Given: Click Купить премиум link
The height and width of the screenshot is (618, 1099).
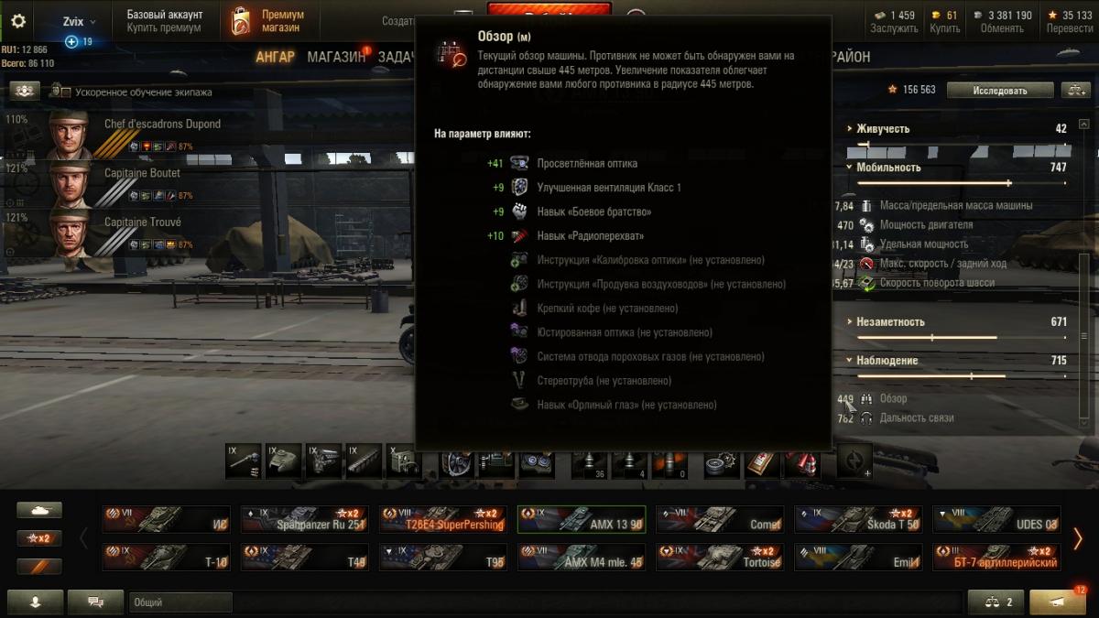Looking at the screenshot, I should (164, 28).
